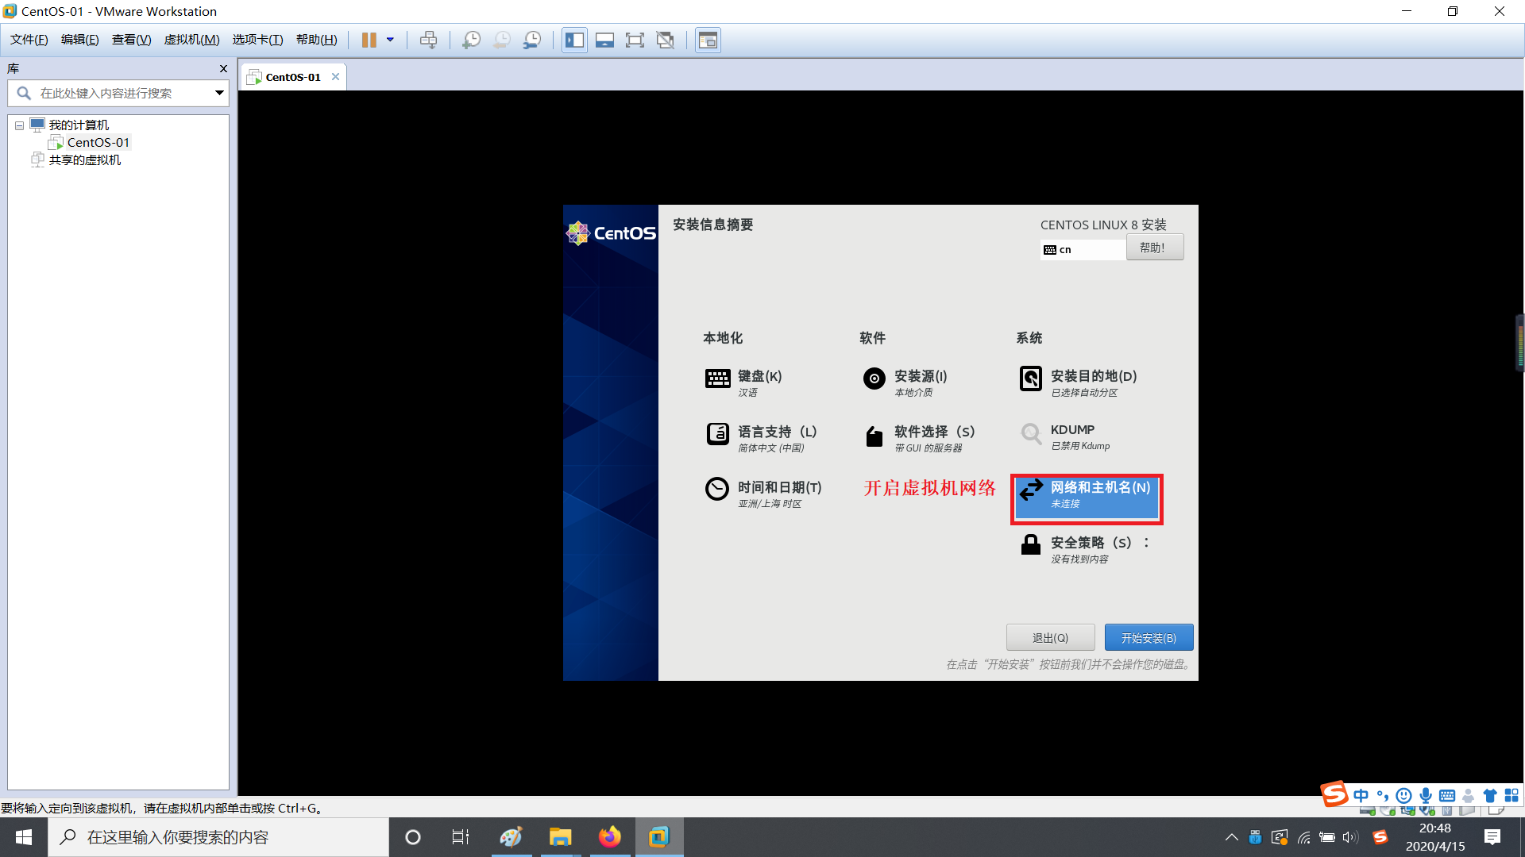Open the snapshot manager wrench-clock icon
The image size is (1525, 857).
[532, 40]
